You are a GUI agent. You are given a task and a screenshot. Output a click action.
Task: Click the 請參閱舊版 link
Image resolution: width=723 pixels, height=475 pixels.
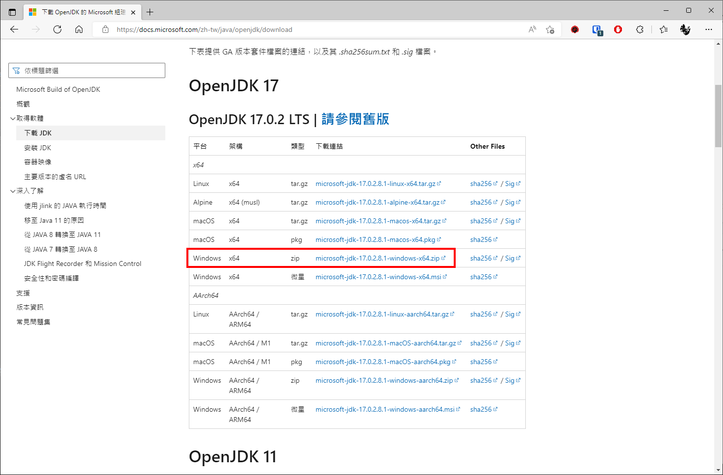tap(355, 119)
